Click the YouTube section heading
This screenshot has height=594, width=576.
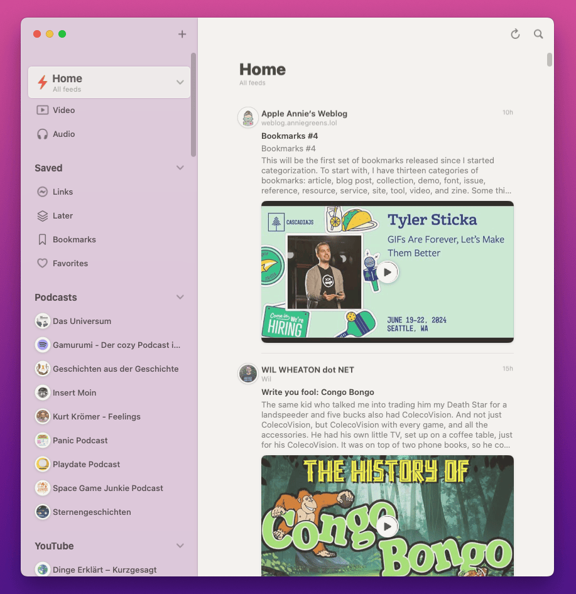[54, 546]
